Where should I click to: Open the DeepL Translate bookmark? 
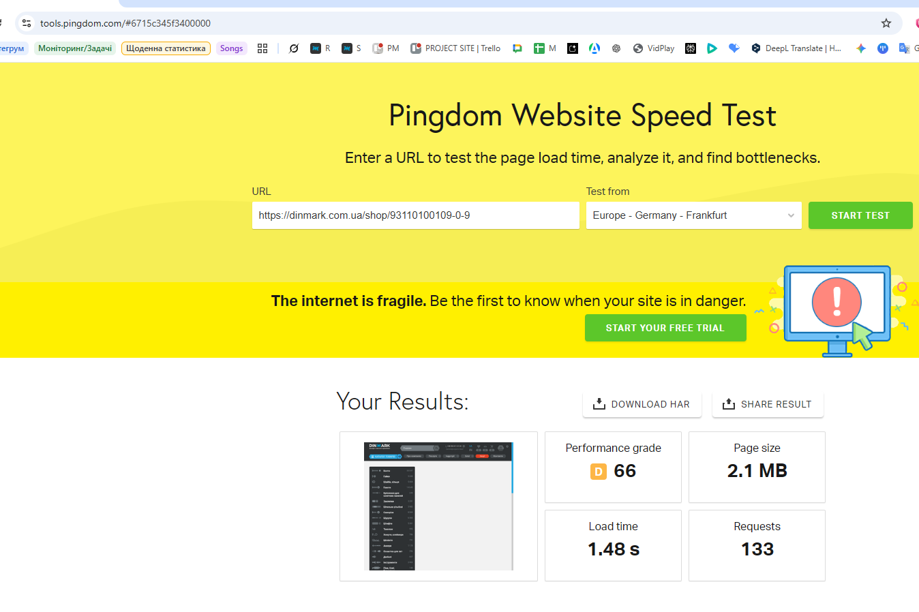click(x=796, y=48)
